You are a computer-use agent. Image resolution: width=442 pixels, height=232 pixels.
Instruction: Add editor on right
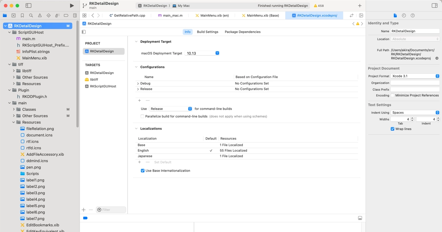(361, 15)
